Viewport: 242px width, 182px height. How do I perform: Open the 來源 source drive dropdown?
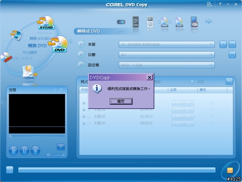coord(166,44)
